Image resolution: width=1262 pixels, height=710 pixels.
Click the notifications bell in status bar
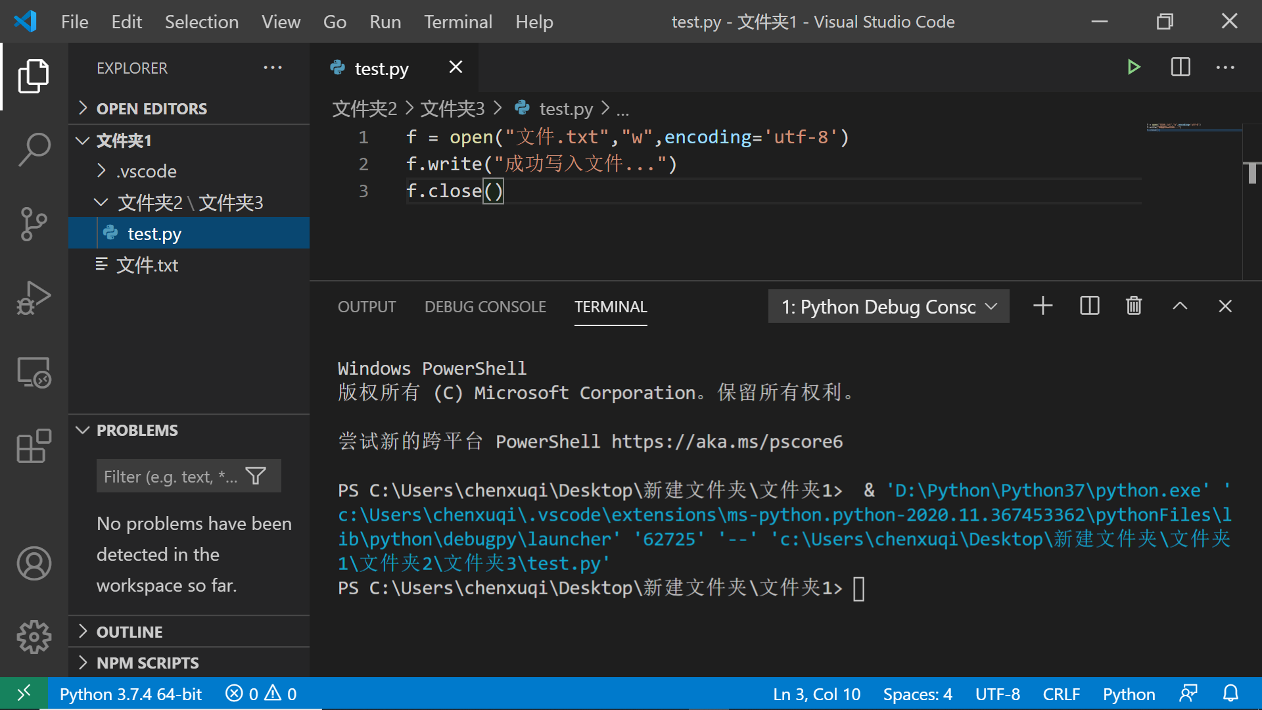click(x=1230, y=694)
